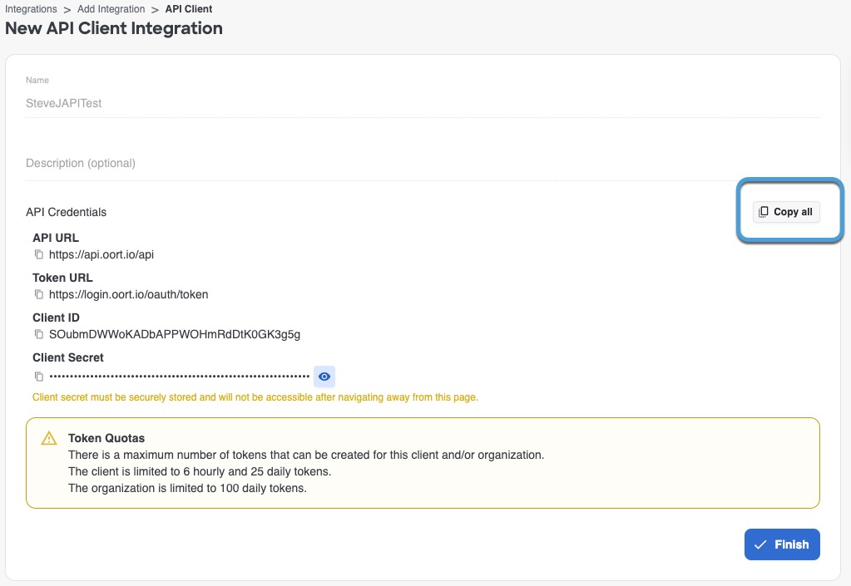This screenshot has width=851, height=586.
Task: Click the highlighted Copy all button
Action: 785,212
